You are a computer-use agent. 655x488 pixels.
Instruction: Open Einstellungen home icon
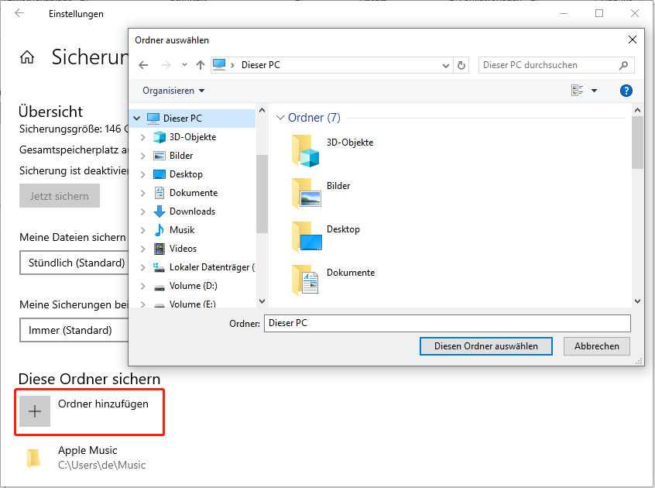27,57
